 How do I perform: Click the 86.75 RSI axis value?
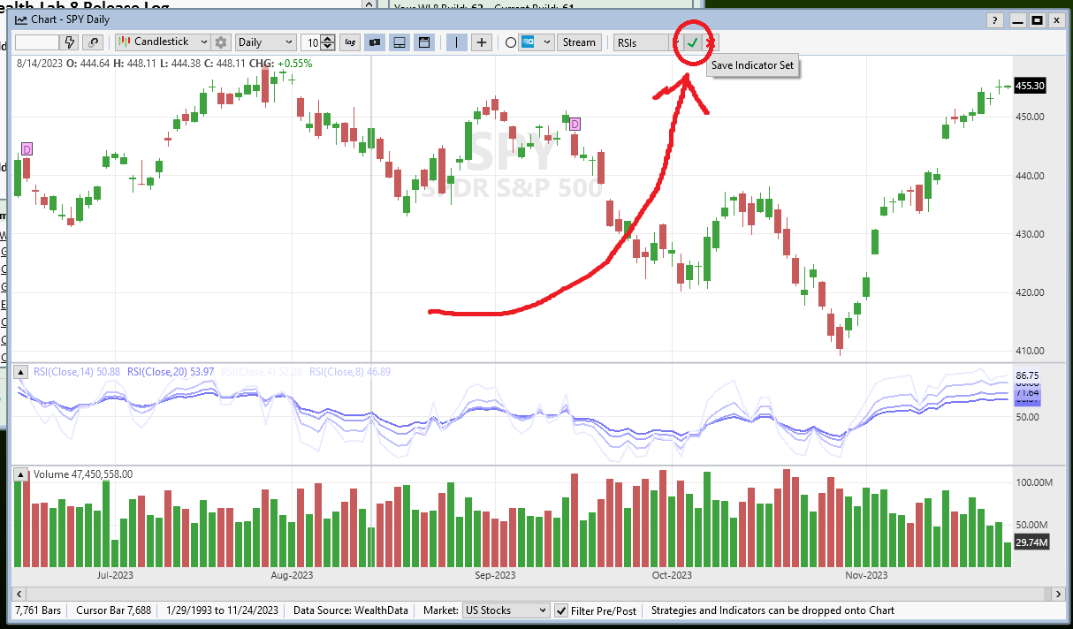(1027, 375)
